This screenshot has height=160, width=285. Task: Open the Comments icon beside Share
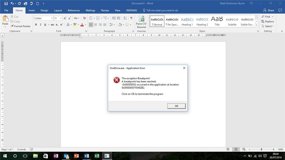click(280, 10)
